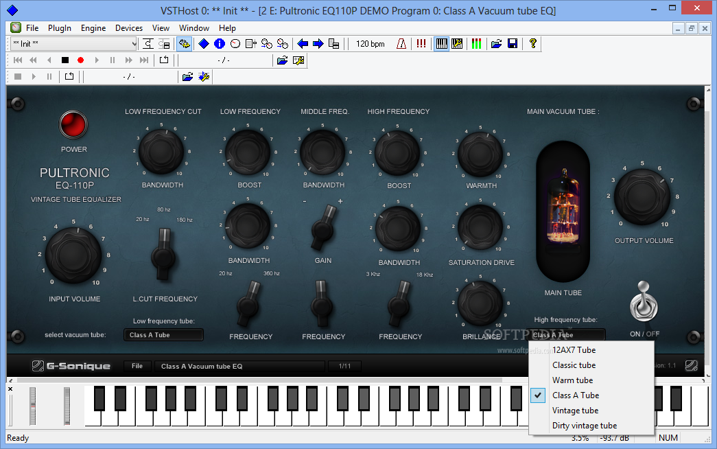Open the Help menu

tap(227, 28)
